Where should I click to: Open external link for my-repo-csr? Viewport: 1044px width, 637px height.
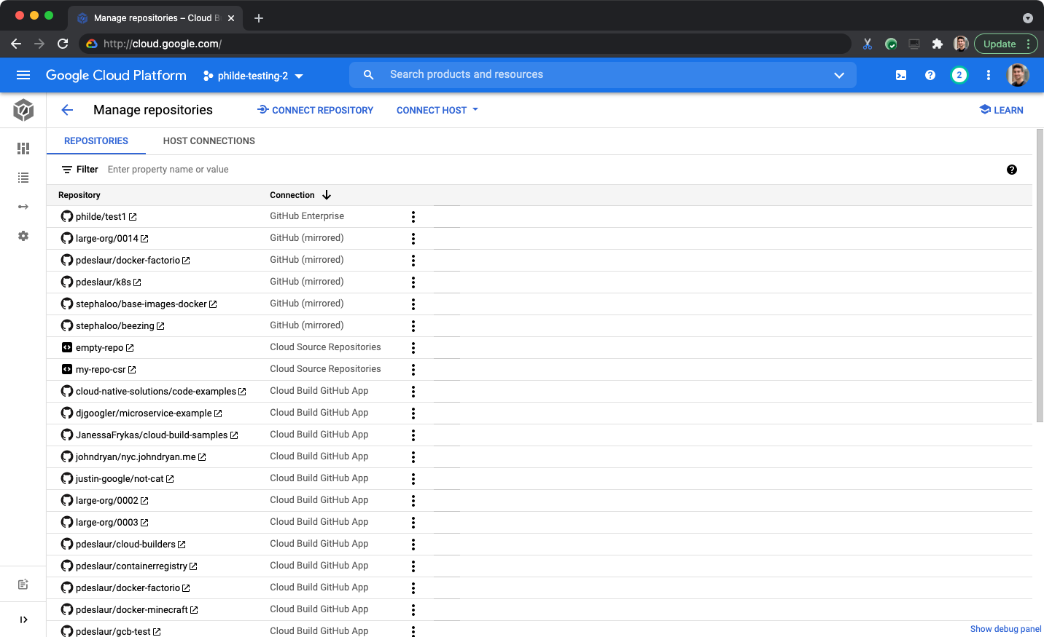point(132,370)
